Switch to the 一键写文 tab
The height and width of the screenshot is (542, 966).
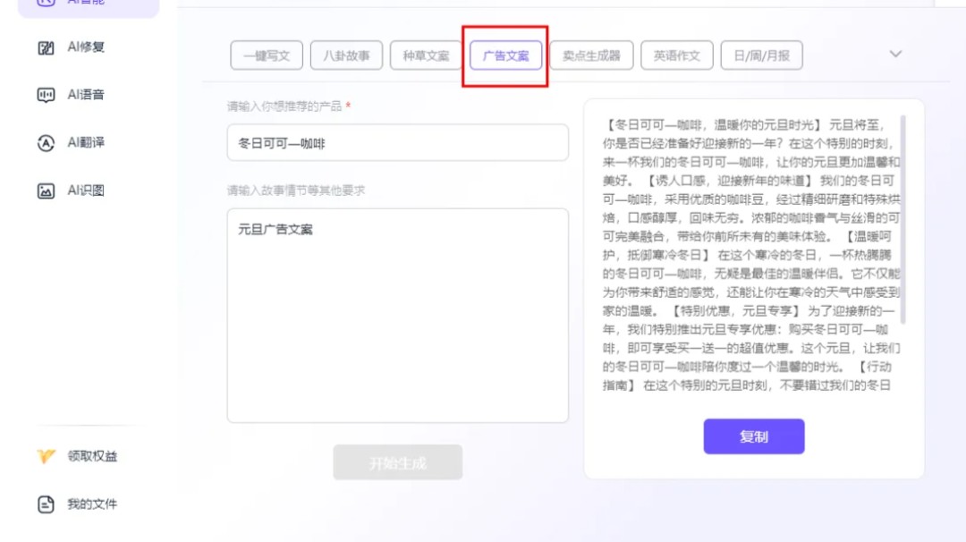click(x=268, y=55)
